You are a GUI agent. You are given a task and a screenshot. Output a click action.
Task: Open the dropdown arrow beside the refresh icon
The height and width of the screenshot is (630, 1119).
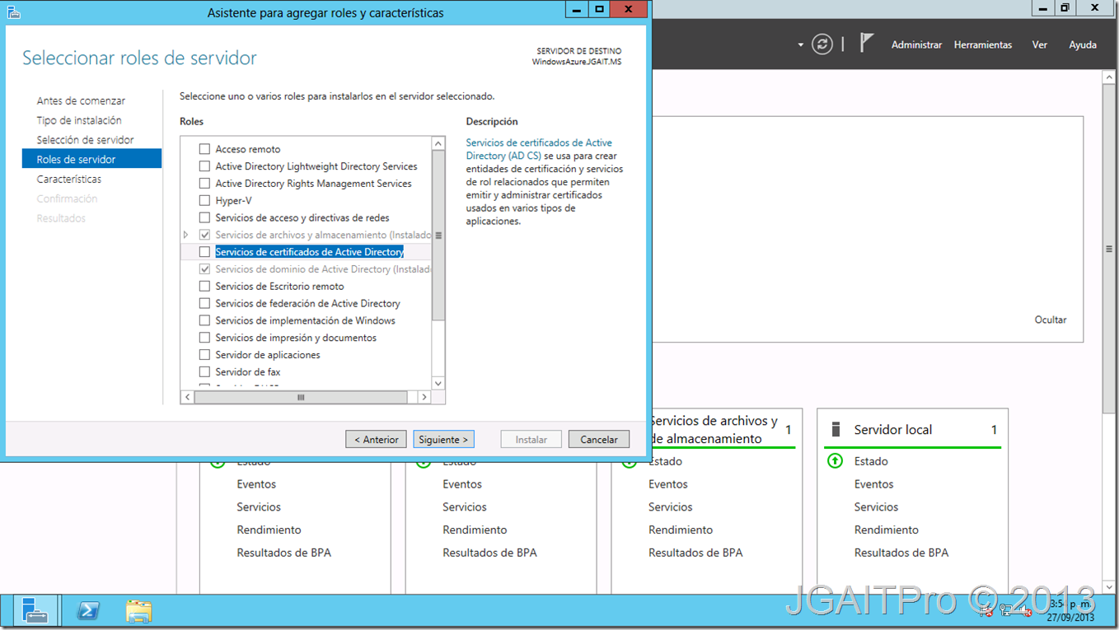[800, 44]
